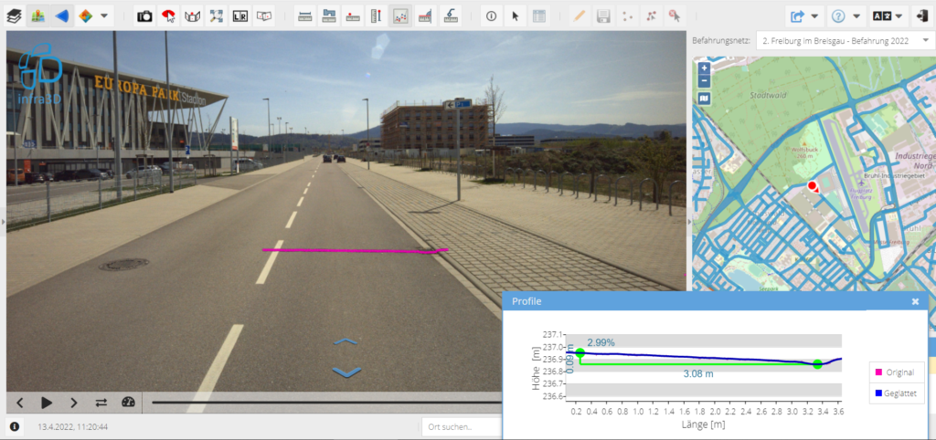Go to previous image frame
936x440 pixels.
(x=20, y=403)
